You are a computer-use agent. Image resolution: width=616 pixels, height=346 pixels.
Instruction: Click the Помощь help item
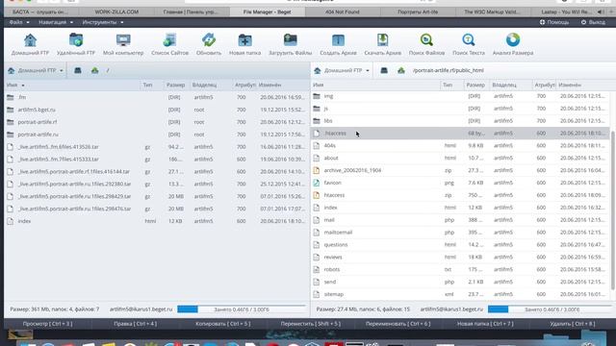(x=554, y=22)
